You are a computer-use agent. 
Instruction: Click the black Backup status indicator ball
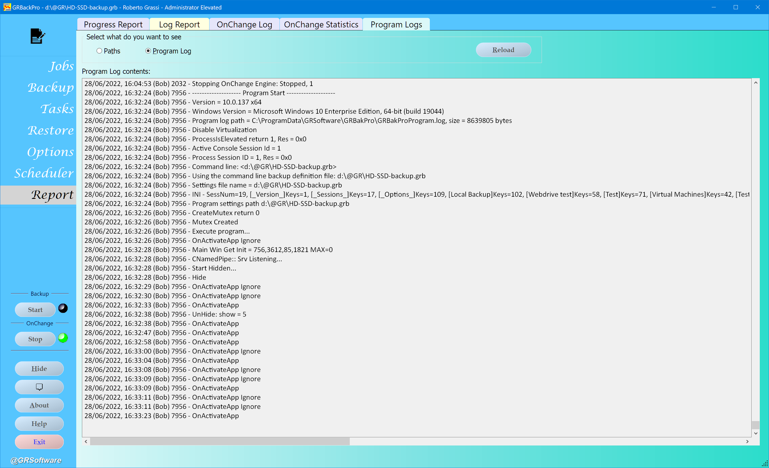[x=63, y=308]
